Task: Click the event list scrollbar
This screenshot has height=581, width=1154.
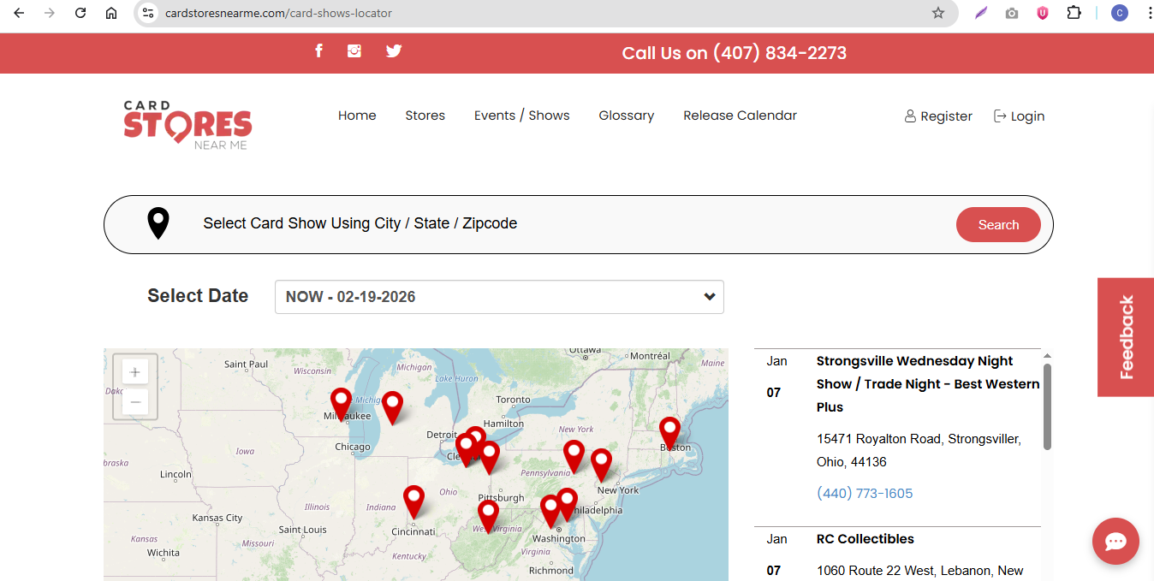Action: (1047, 406)
